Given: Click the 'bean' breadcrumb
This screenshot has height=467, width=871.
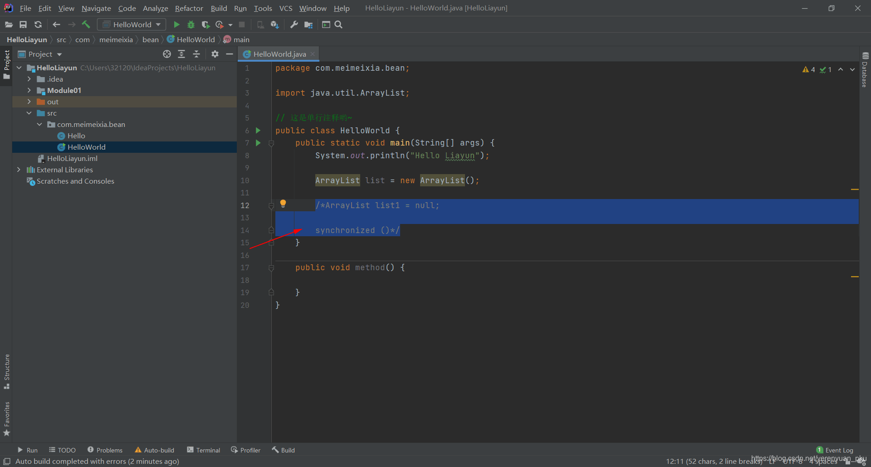Looking at the screenshot, I should click(151, 39).
